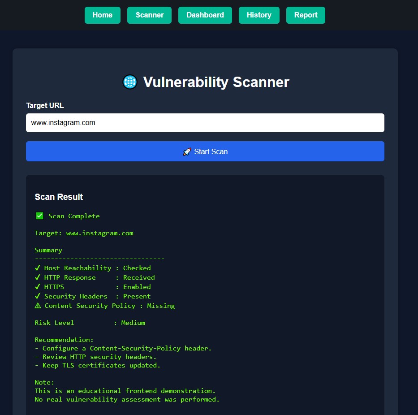Screen dimensions: 418x415
Task: Click the checkmark next to HTTP Response
Action: pos(38,277)
